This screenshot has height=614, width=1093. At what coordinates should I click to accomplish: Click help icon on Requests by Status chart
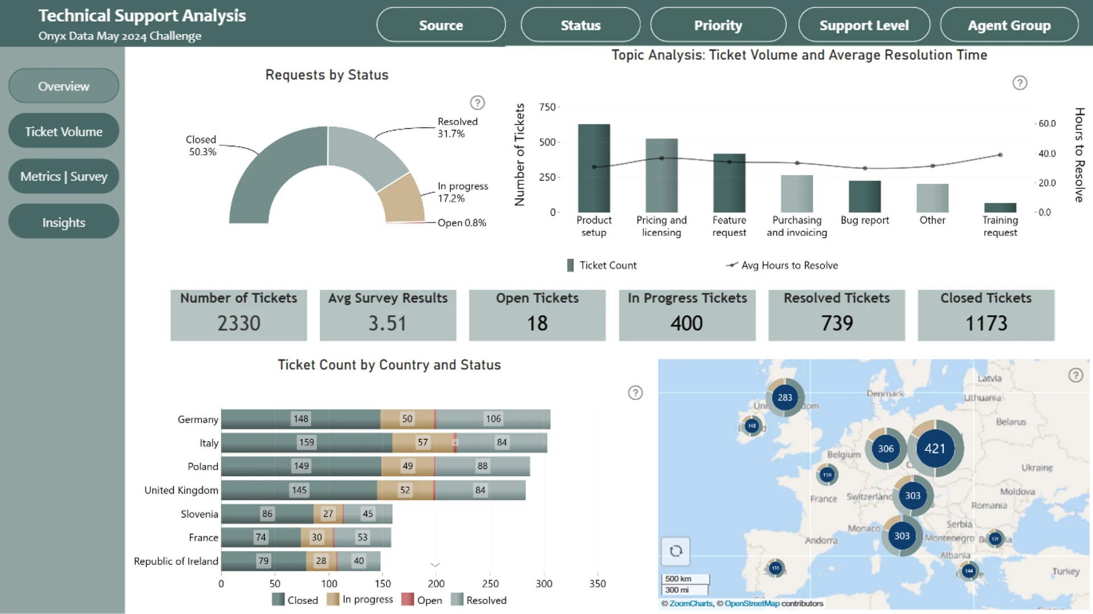tap(477, 103)
